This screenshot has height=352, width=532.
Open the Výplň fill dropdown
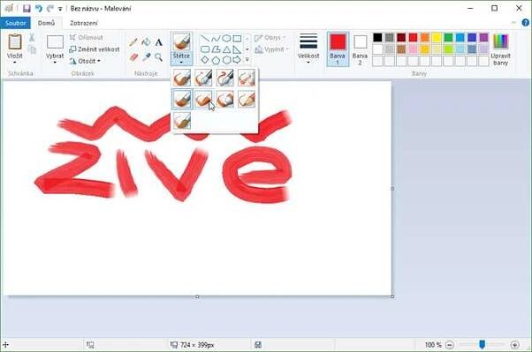click(271, 49)
